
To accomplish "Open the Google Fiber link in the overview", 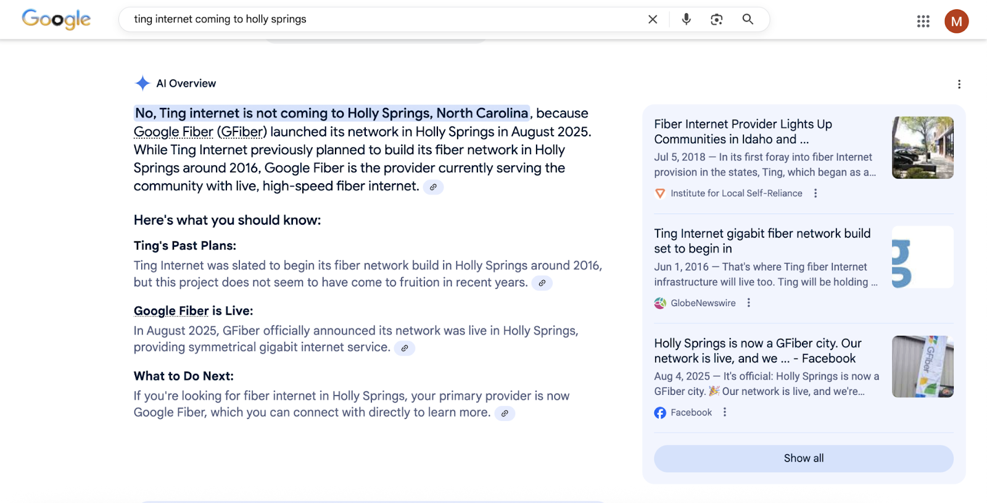I will [173, 131].
